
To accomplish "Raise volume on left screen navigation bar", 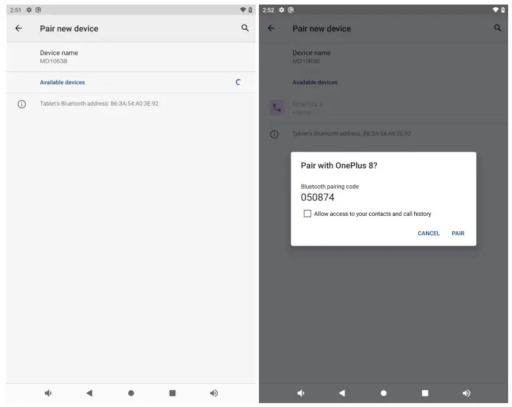I will (x=214, y=393).
